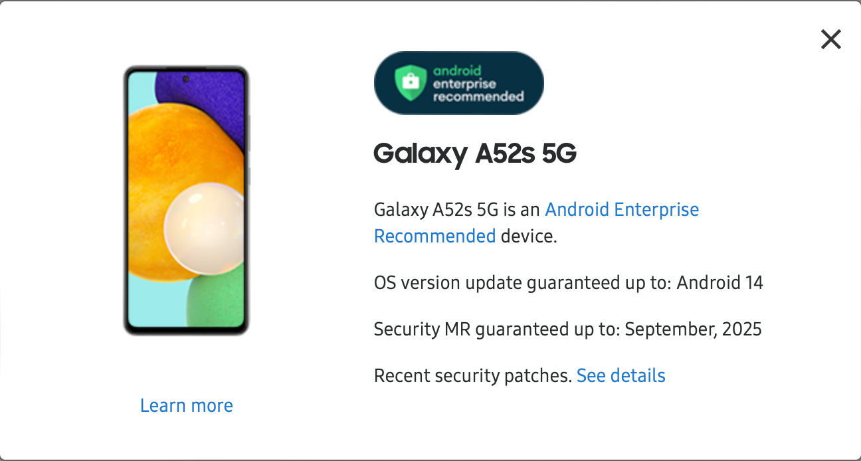The width and height of the screenshot is (861, 461).
Task: Close the Galaxy A52s 5G popup
Action: coord(830,39)
